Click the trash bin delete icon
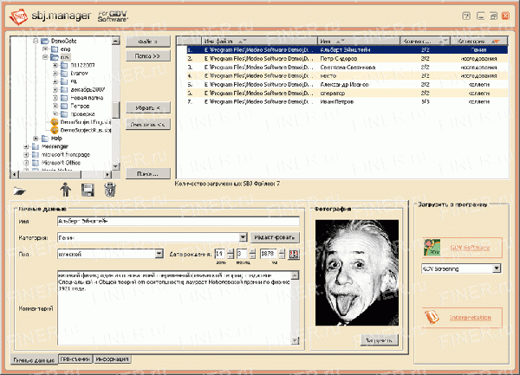520x375 pixels. point(110,190)
